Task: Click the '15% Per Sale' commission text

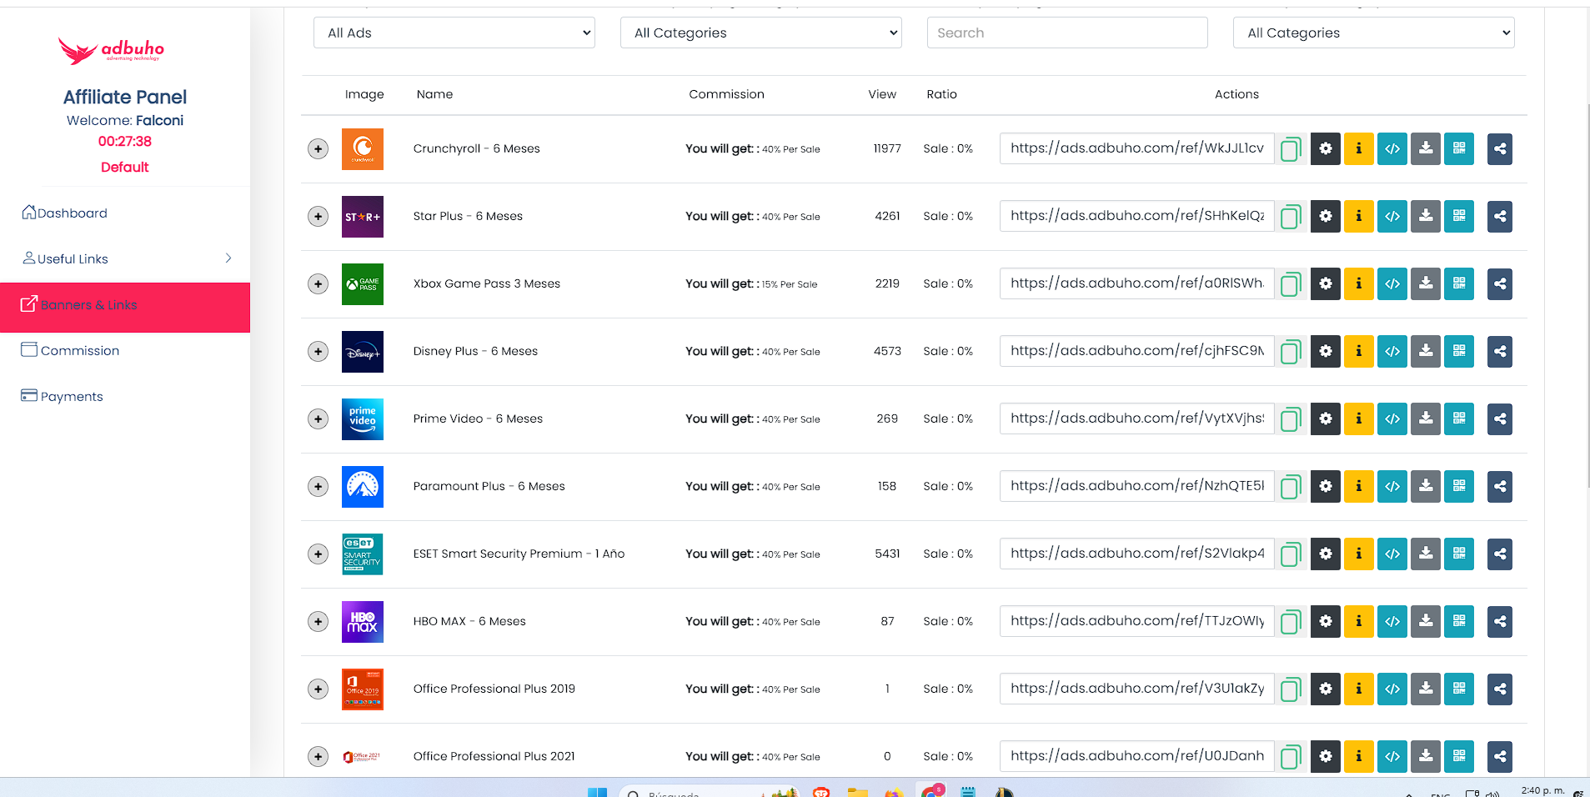Action: [790, 284]
